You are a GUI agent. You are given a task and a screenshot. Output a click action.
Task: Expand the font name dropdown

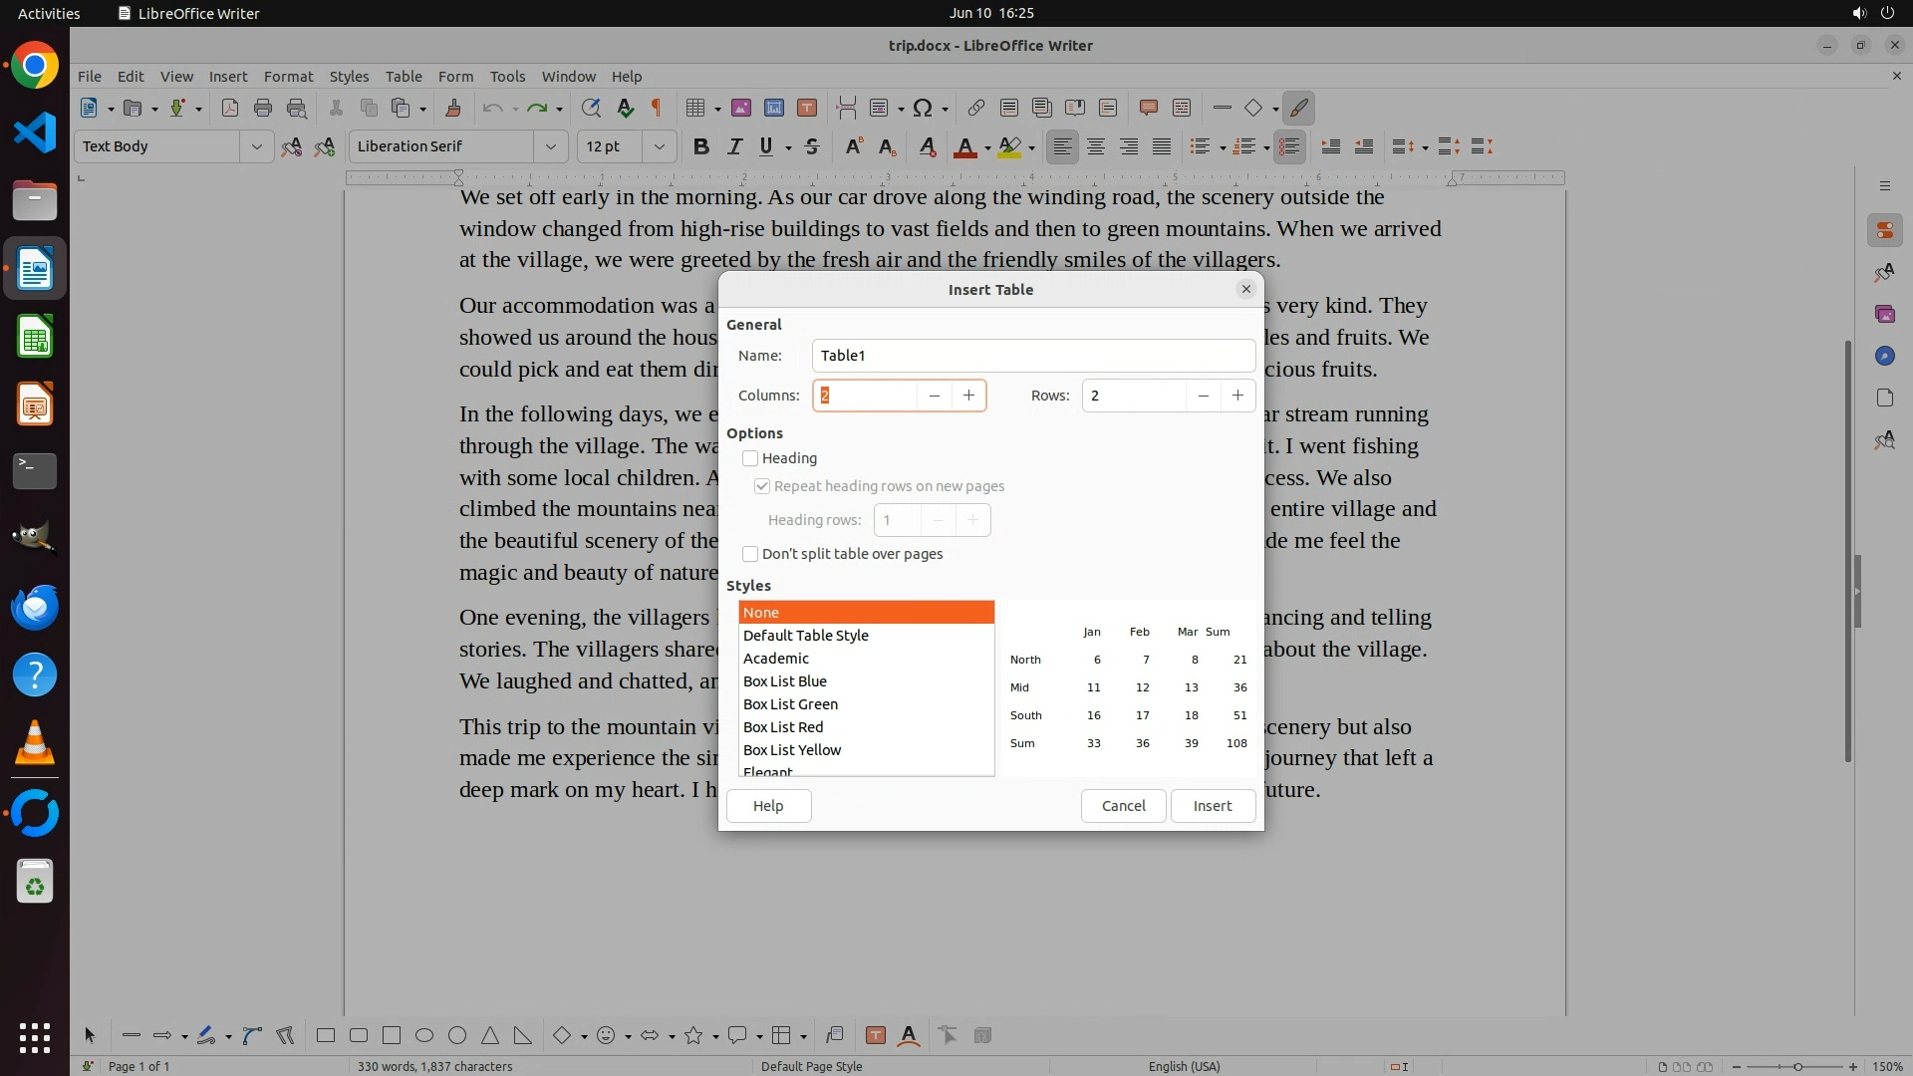click(550, 146)
